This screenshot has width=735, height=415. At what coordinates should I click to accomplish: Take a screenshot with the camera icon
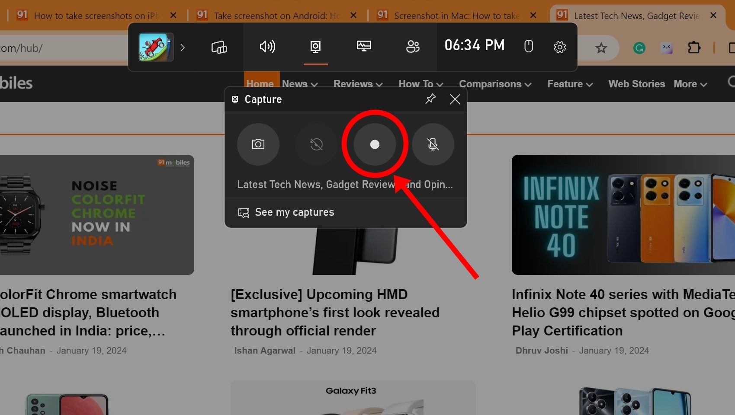[x=258, y=145]
